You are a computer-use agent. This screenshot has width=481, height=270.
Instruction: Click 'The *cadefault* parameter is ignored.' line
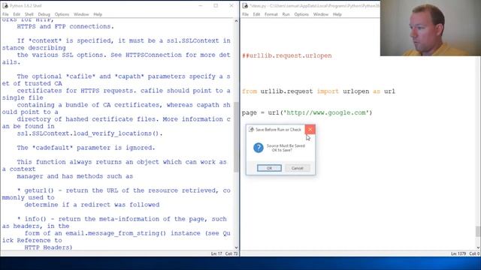point(86,148)
